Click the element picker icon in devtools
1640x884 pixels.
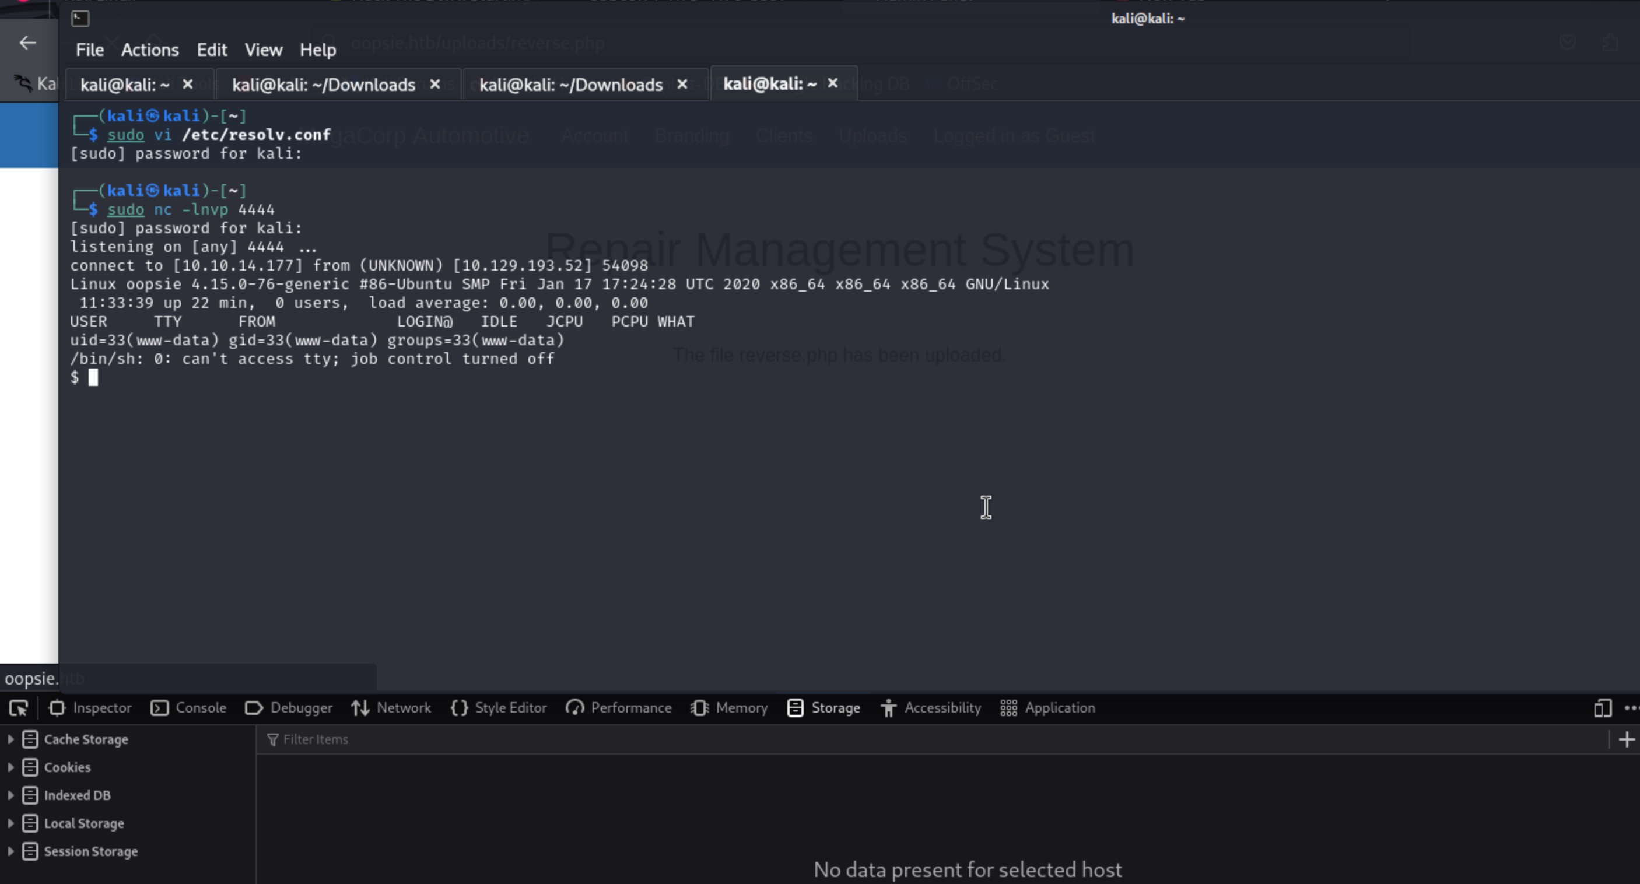click(x=19, y=708)
